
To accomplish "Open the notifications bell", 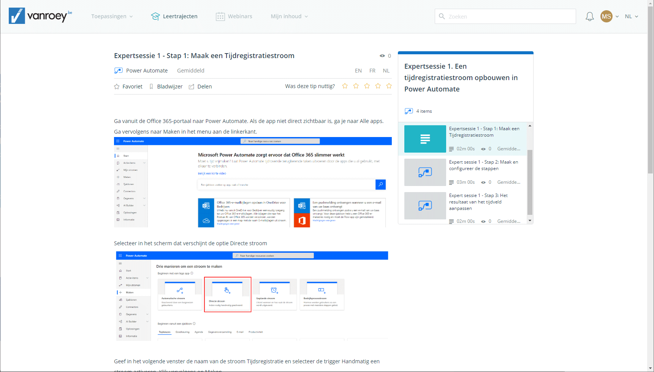I will pos(590,16).
